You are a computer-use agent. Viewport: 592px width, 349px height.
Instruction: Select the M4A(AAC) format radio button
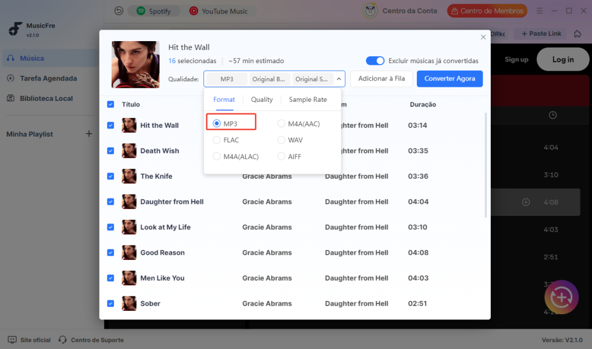pos(281,124)
